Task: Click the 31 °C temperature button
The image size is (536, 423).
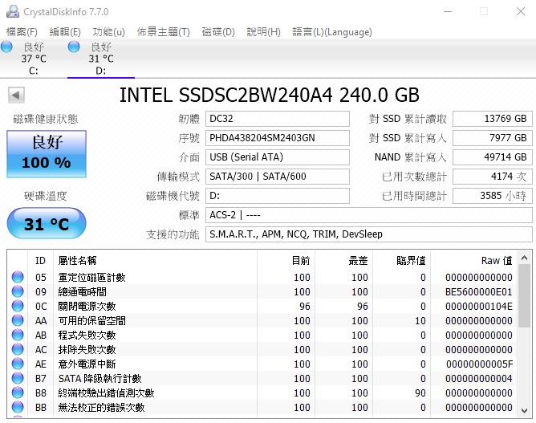Action: [47, 223]
